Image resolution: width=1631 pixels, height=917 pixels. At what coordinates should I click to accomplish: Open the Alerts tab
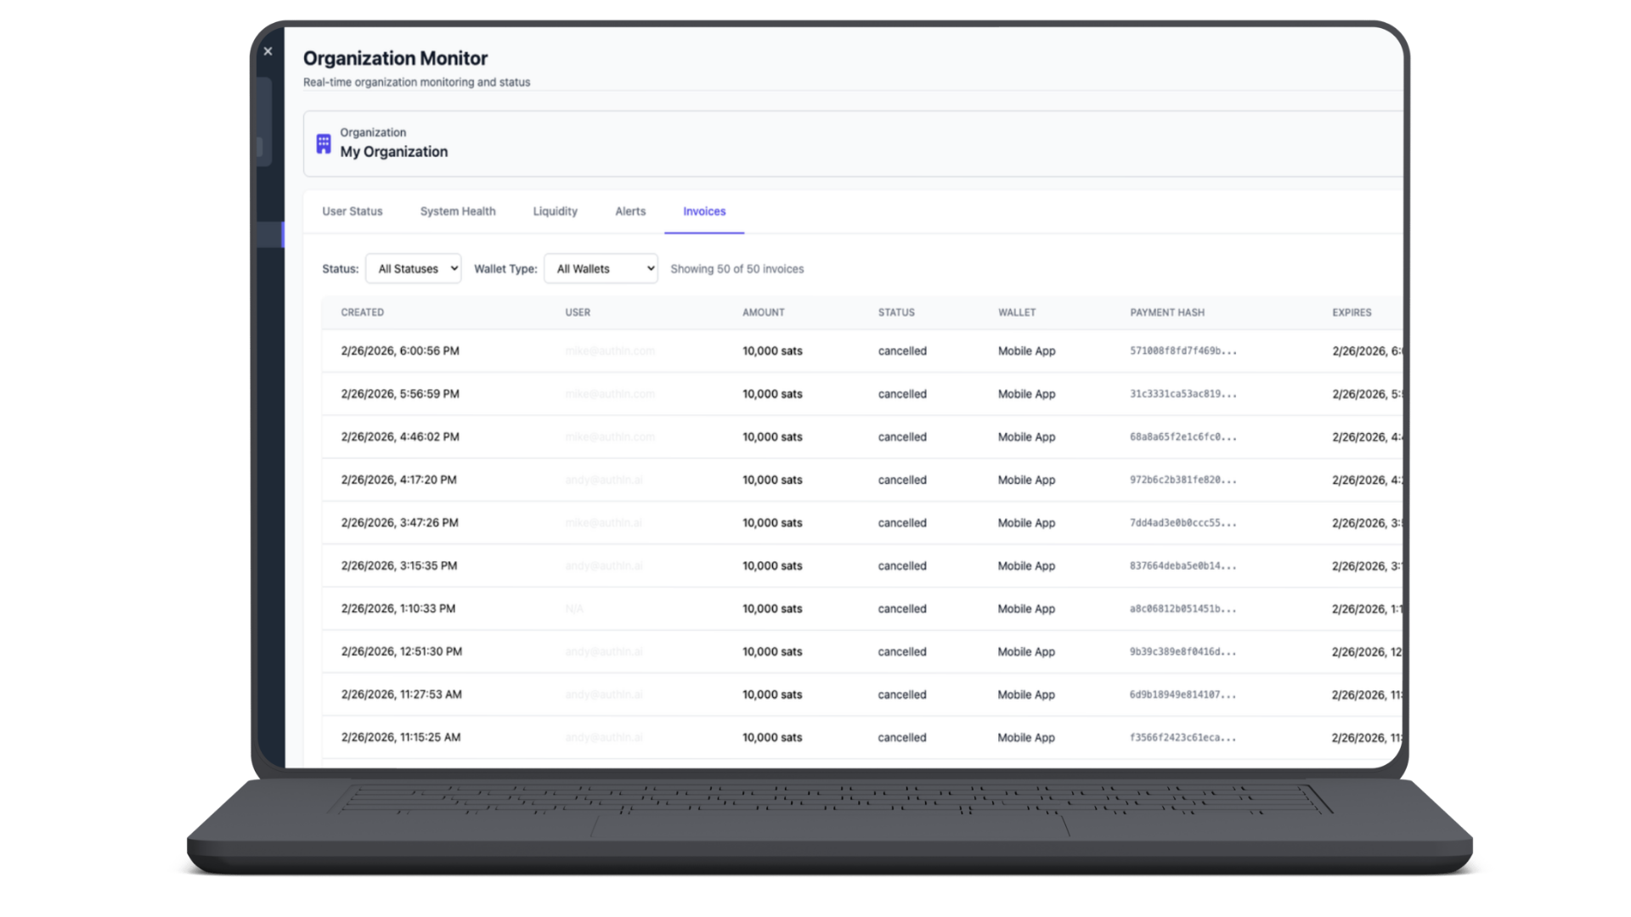[630, 211]
